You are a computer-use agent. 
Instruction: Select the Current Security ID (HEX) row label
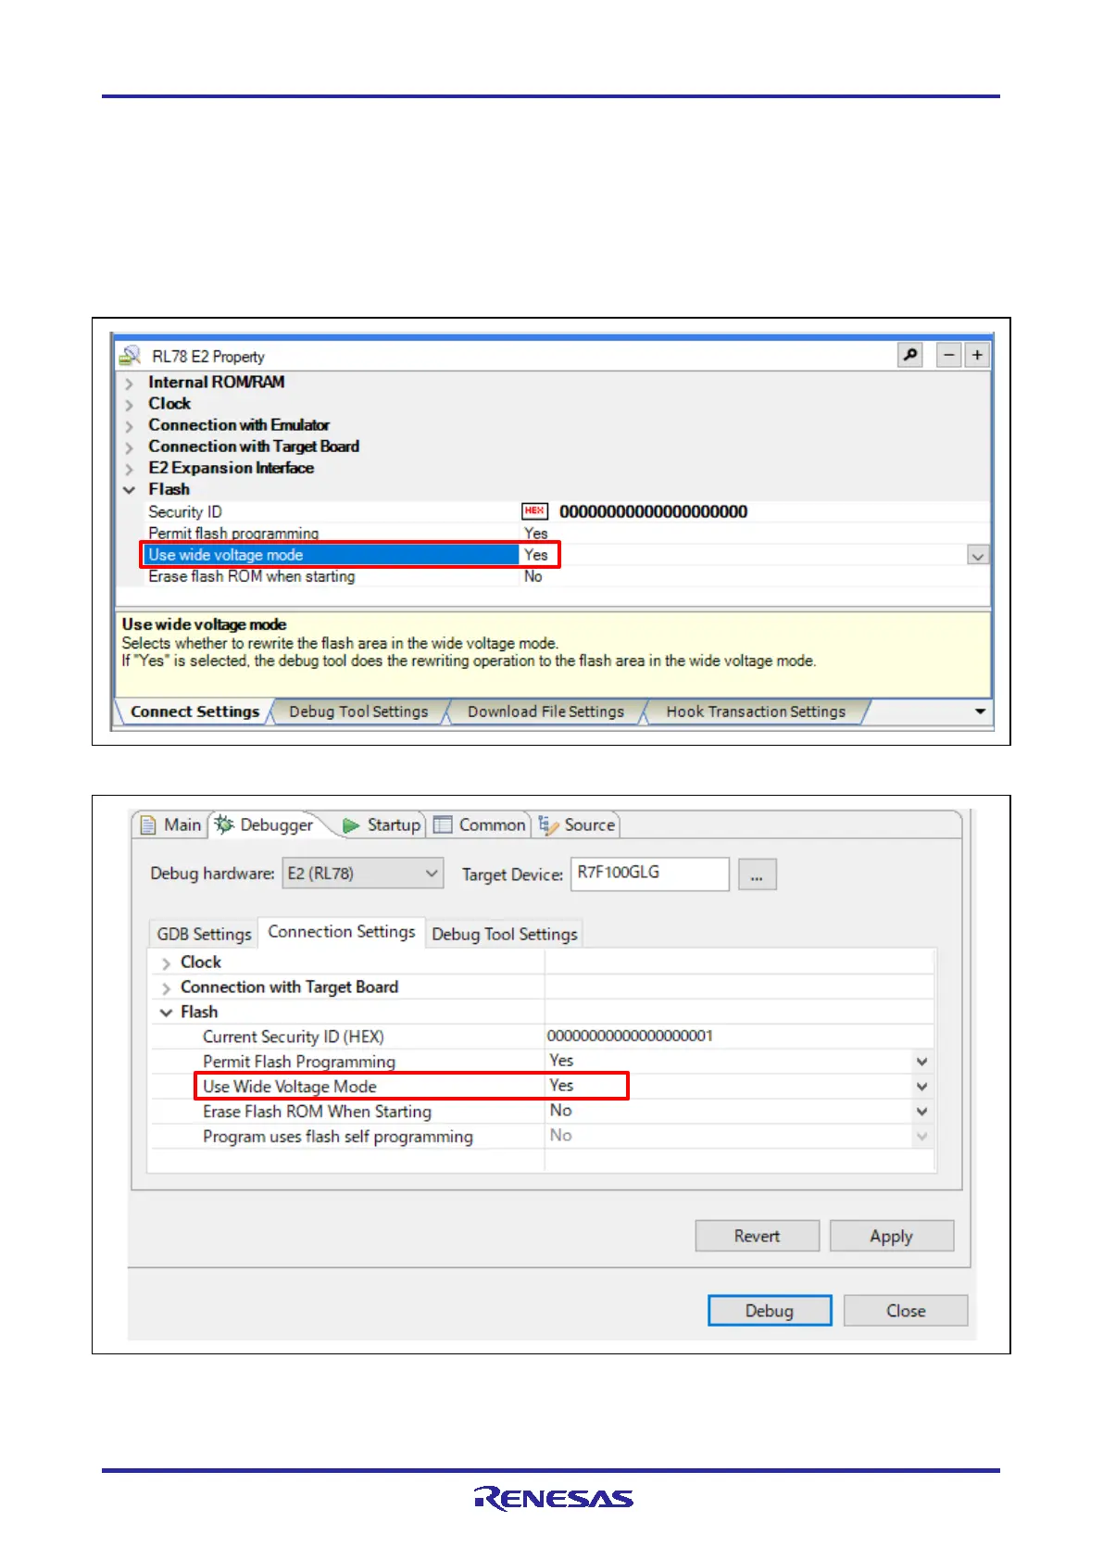tap(294, 1037)
